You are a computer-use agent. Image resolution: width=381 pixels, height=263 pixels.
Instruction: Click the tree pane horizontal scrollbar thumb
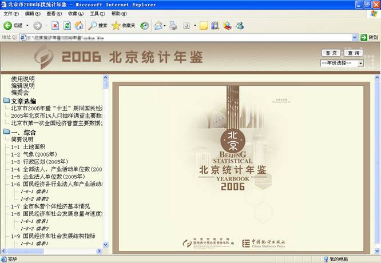coord(25,251)
